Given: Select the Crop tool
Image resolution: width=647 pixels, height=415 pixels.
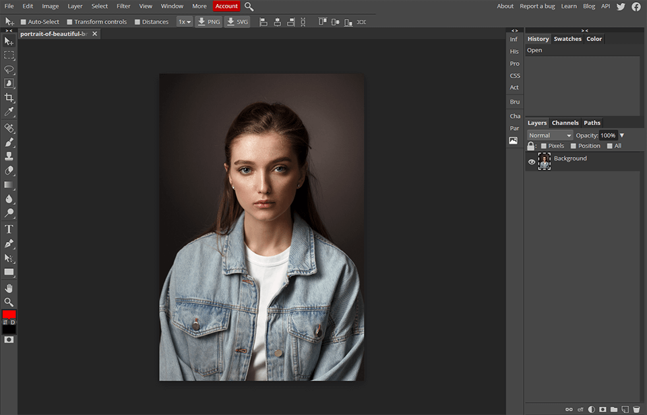Looking at the screenshot, I should (9, 98).
